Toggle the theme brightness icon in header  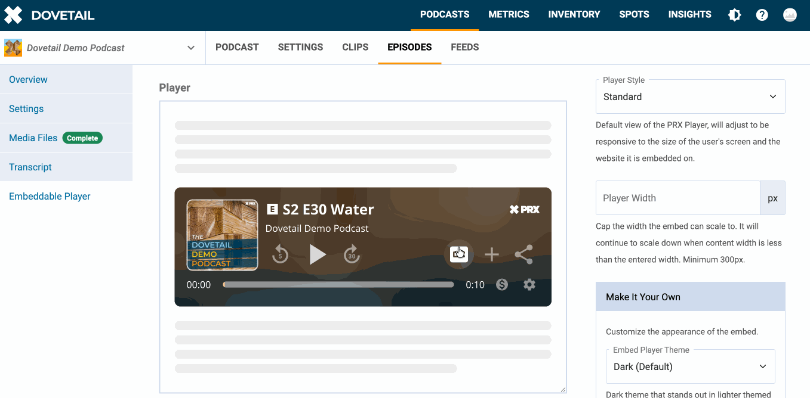click(734, 15)
